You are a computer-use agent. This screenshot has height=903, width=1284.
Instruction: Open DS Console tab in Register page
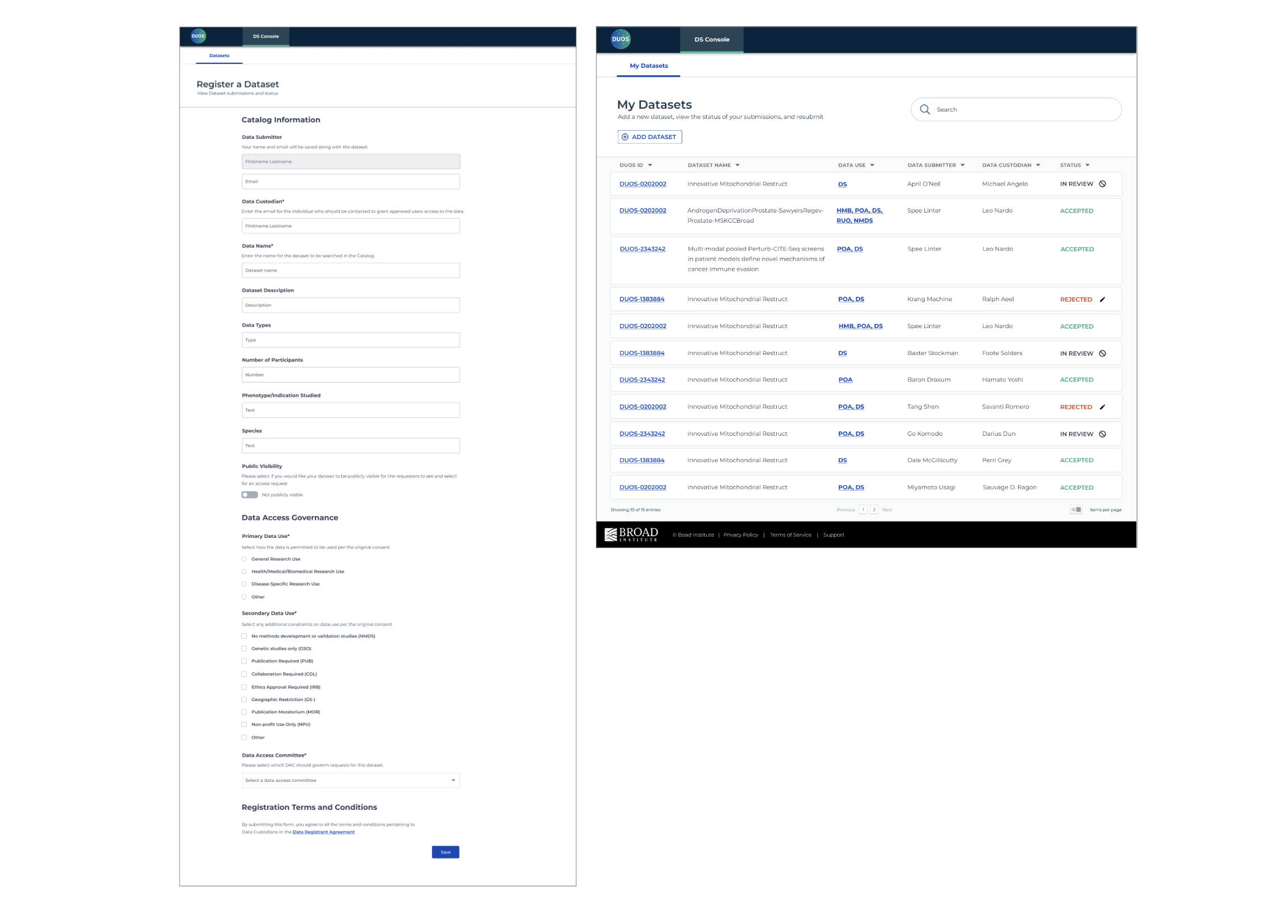[265, 36]
